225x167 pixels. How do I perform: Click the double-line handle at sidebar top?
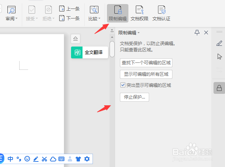click(219, 32)
